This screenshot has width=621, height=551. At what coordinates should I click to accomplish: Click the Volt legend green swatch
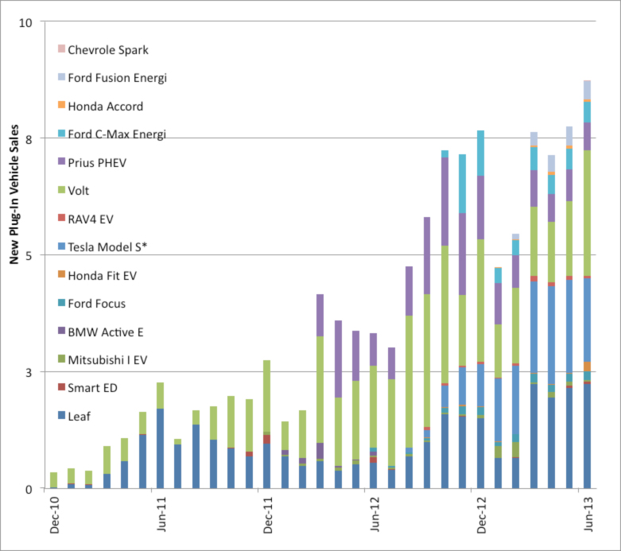point(61,190)
